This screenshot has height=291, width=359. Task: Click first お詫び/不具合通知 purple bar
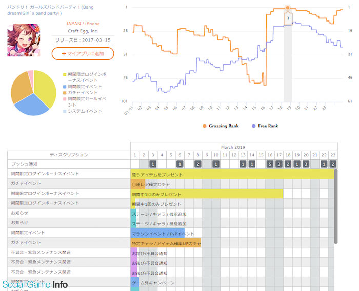(134, 253)
